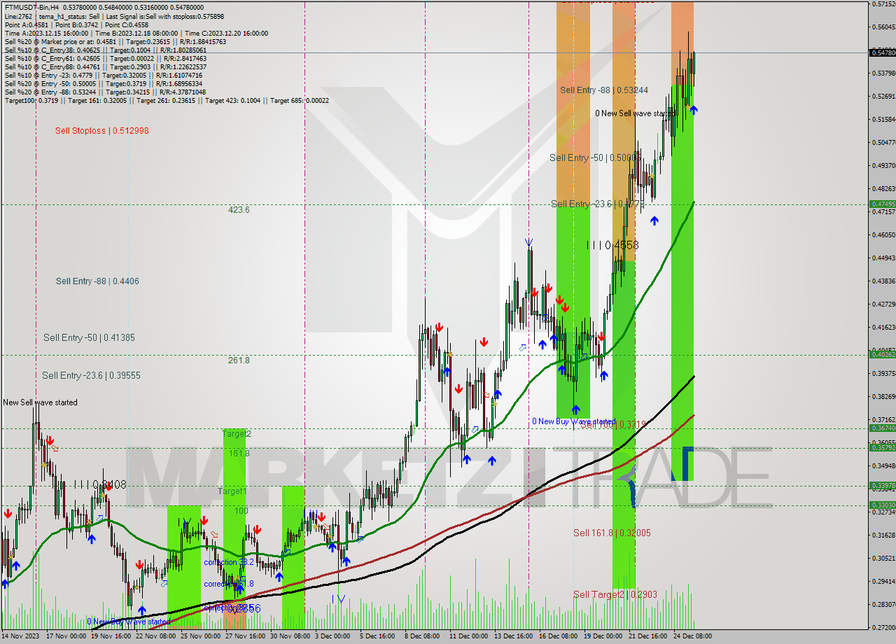Image resolution: width=896 pixels, height=644 pixels.
Task: Select 'Sell %20 @ Market price' info row
Action: pos(115,41)
